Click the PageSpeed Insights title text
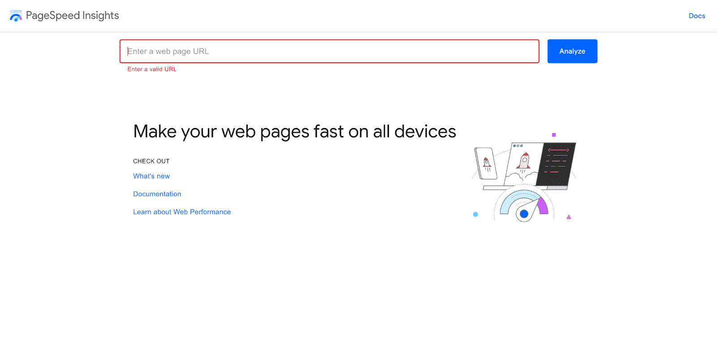The image size is (717, 352). pos(73,16)
